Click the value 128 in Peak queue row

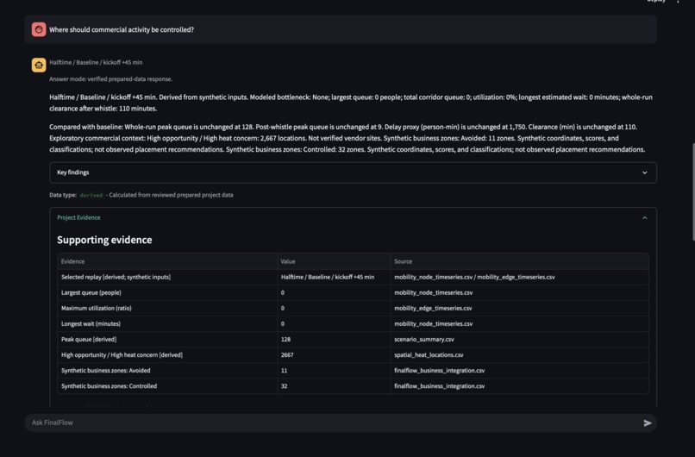pos(285,339)
